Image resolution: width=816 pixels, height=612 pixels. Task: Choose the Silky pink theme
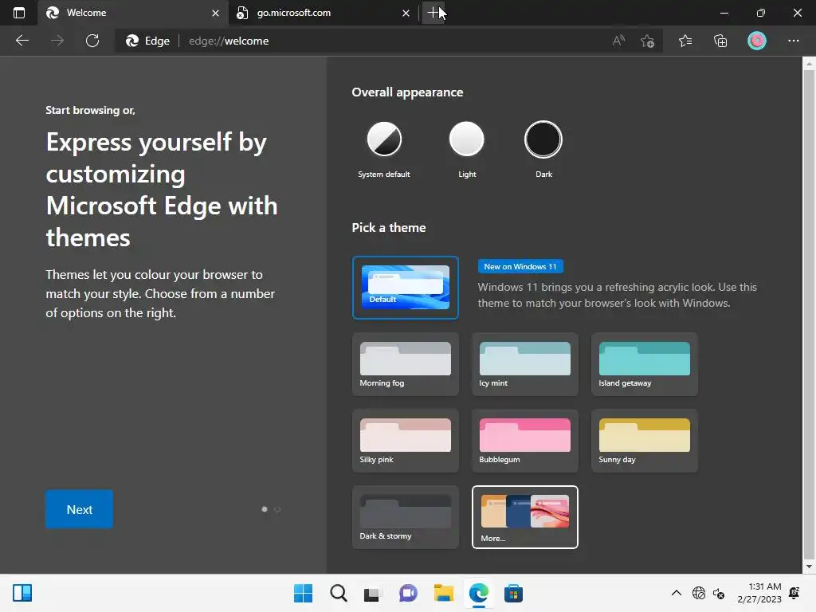[x=406, y=441]
